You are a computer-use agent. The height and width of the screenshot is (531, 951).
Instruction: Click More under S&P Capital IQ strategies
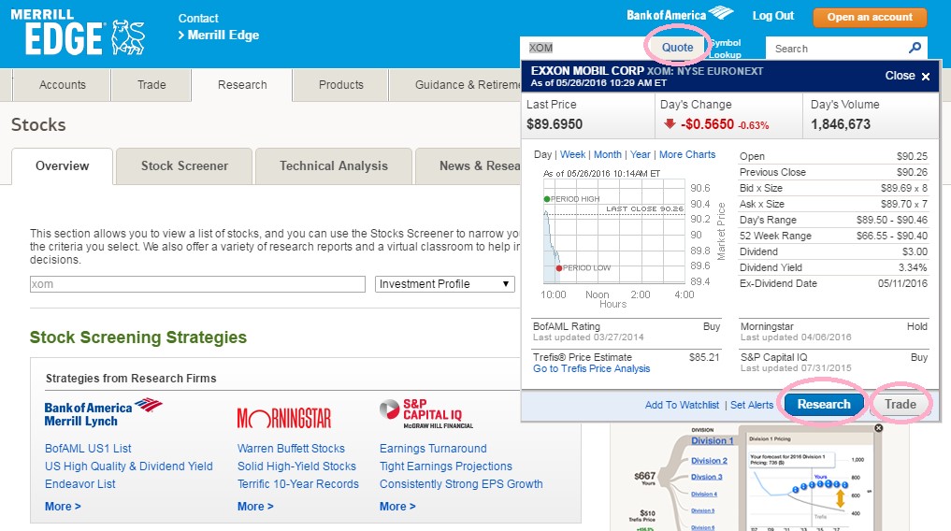coord(397,506)
